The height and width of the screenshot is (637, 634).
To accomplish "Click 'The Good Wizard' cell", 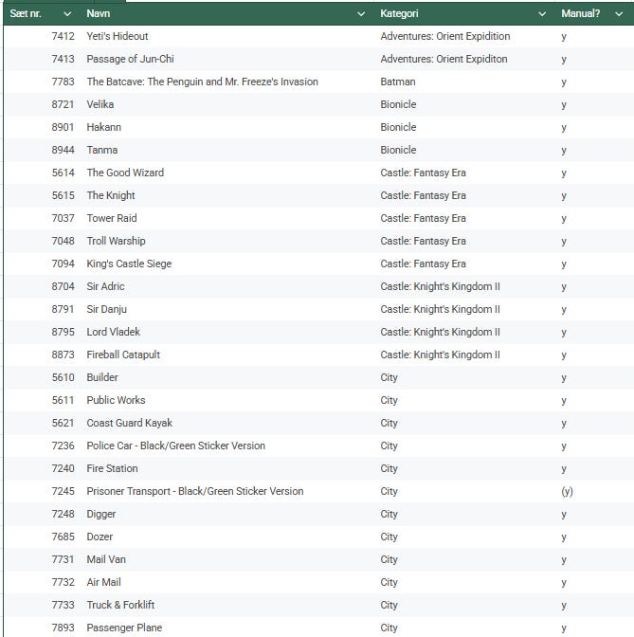I will click(228, 173).
